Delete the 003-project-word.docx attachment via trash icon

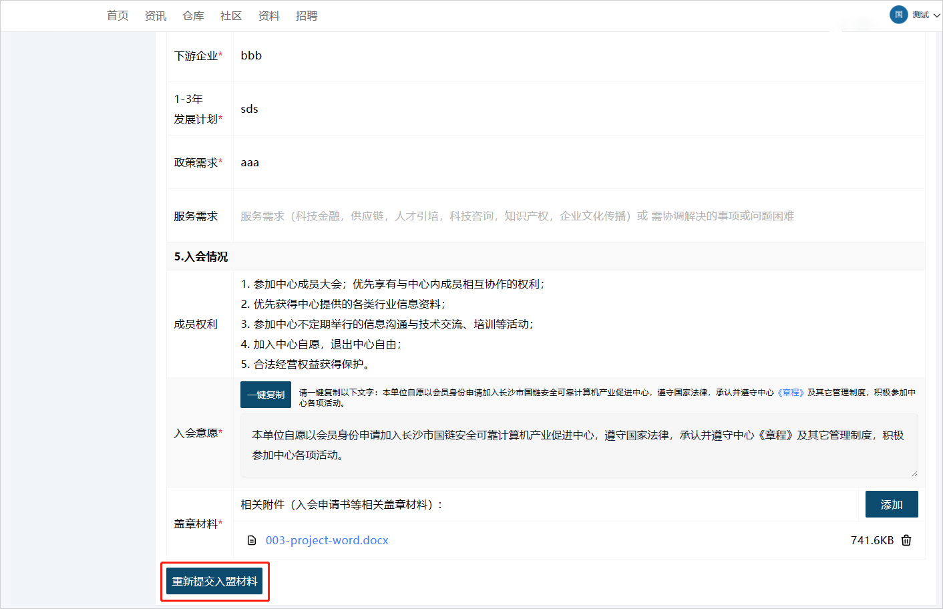[x=906, y=540]
